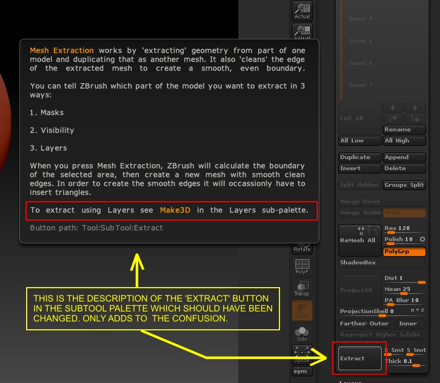Adjust the Res 128 slider
440x383 pixels.
coord(404,229)
